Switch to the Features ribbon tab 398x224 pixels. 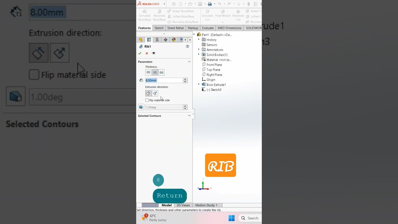[144, 28]
